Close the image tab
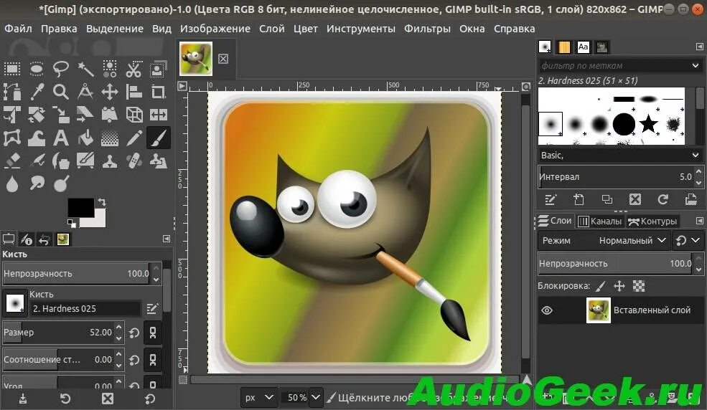 (223, 59)
